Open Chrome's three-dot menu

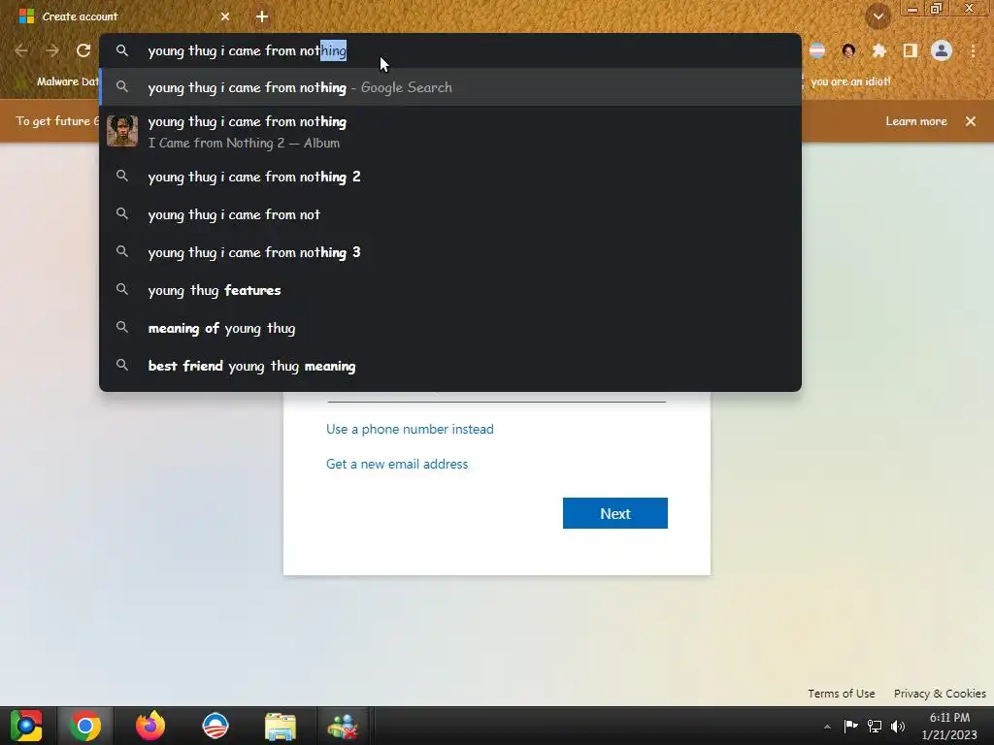click(973, 50)
